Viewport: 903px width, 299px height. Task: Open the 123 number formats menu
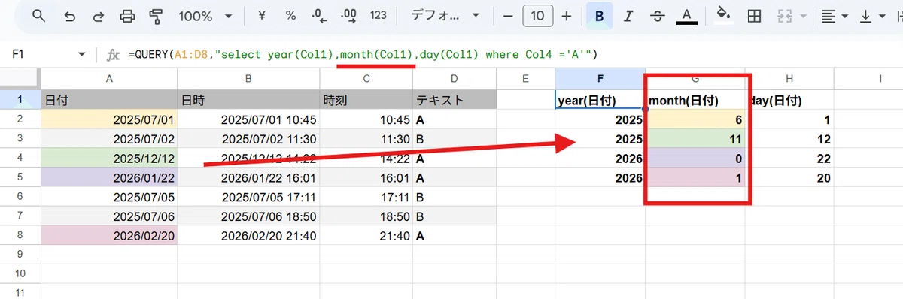point(379,16)
